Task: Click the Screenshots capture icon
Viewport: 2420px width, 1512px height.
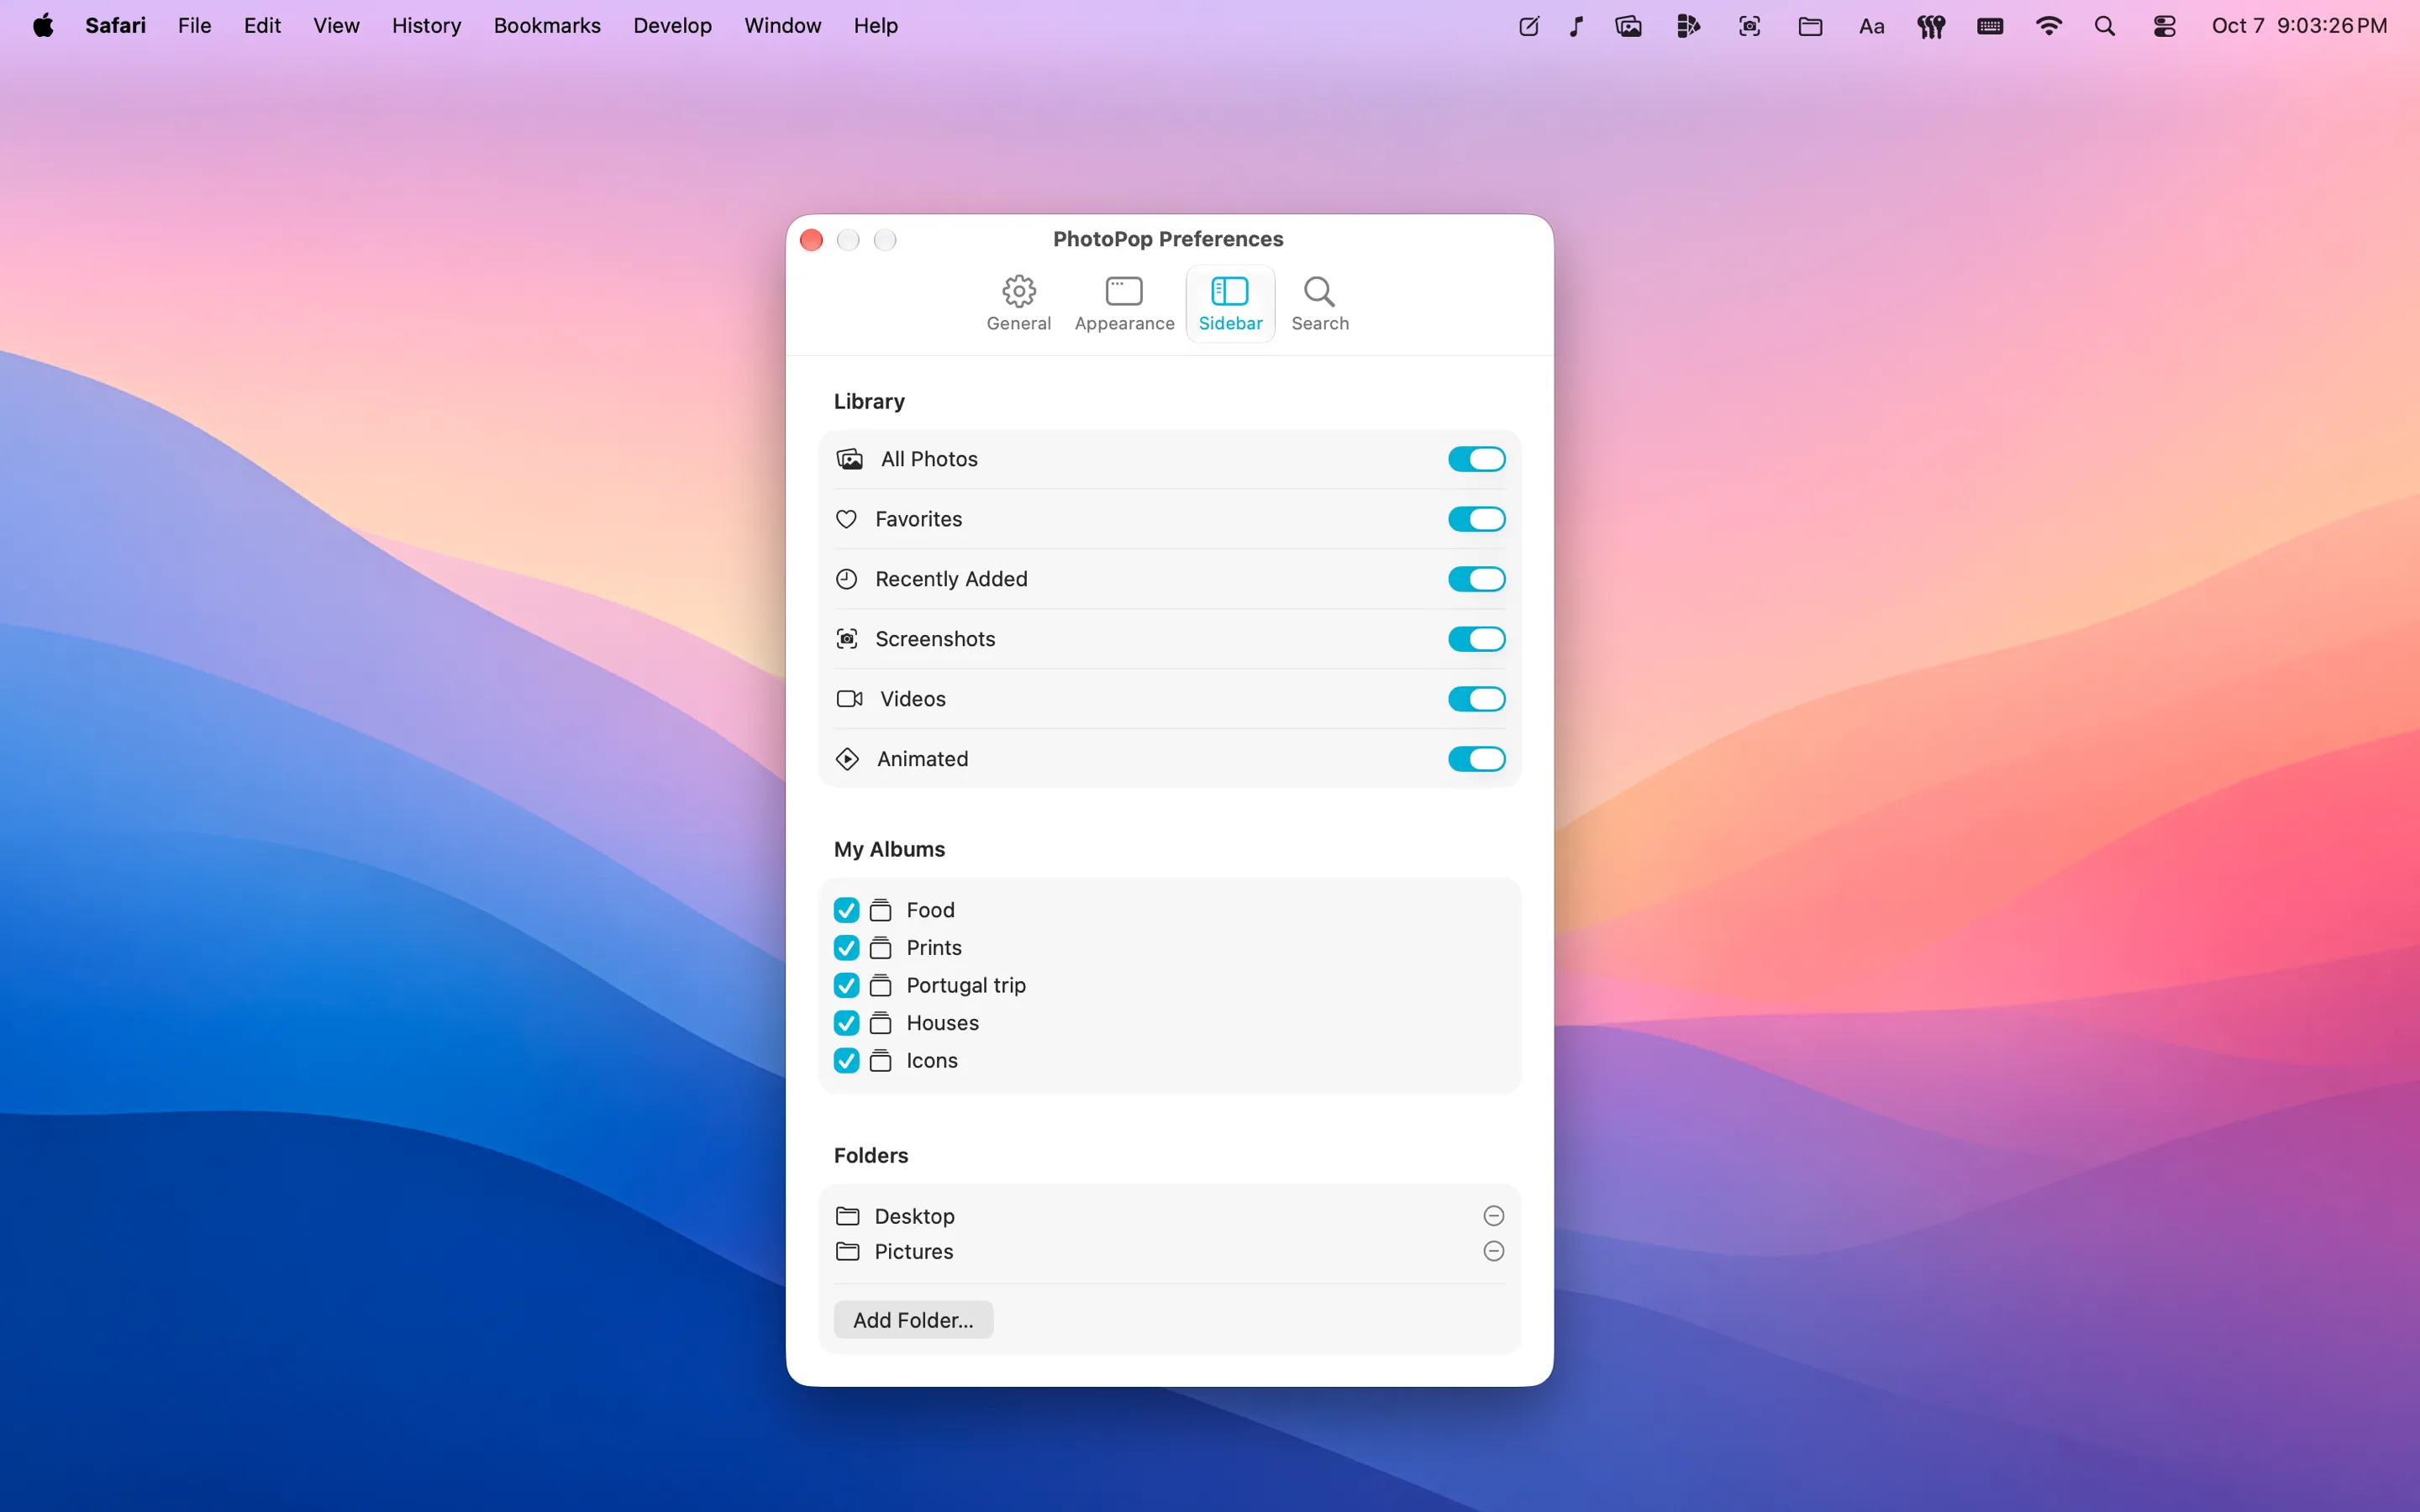Action: point(846,639)
